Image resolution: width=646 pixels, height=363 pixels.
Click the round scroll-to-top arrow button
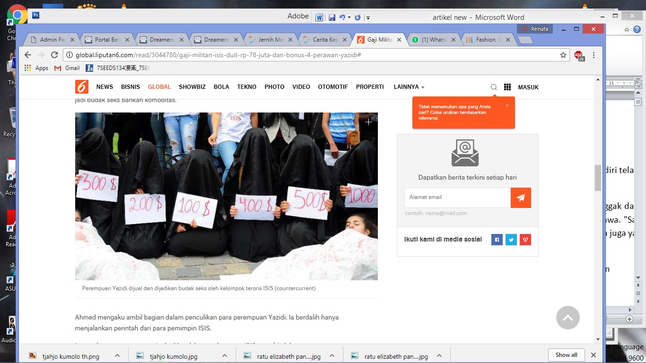(568, 318)
